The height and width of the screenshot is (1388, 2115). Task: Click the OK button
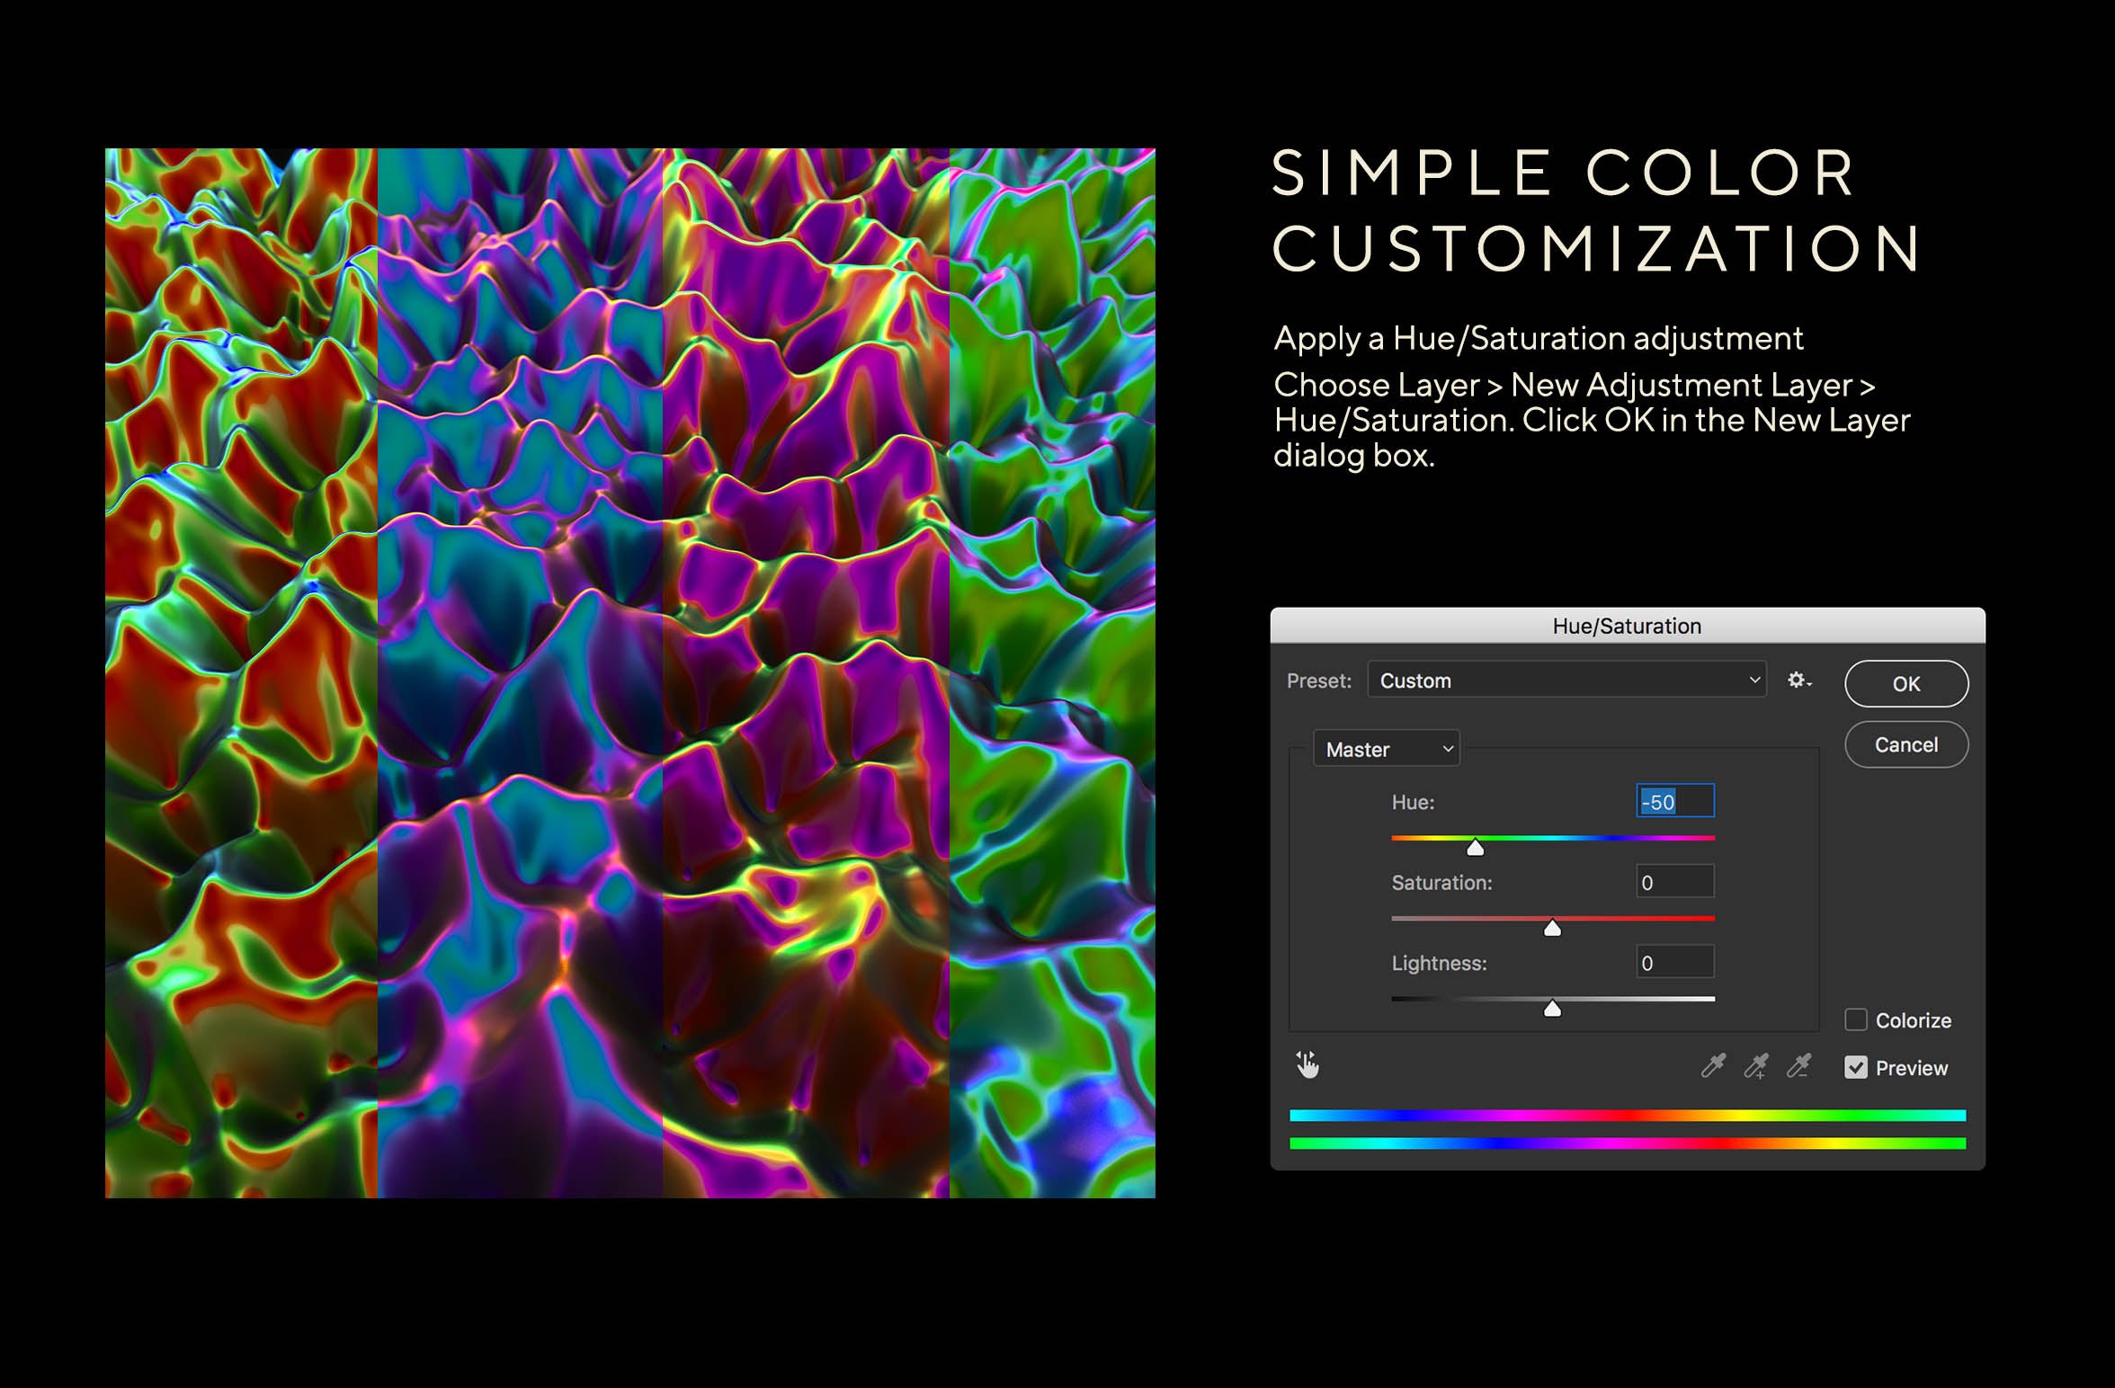pos(1905,684)
